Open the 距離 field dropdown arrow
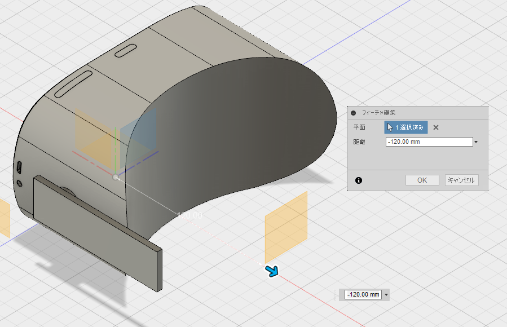 tap(476, 142)
